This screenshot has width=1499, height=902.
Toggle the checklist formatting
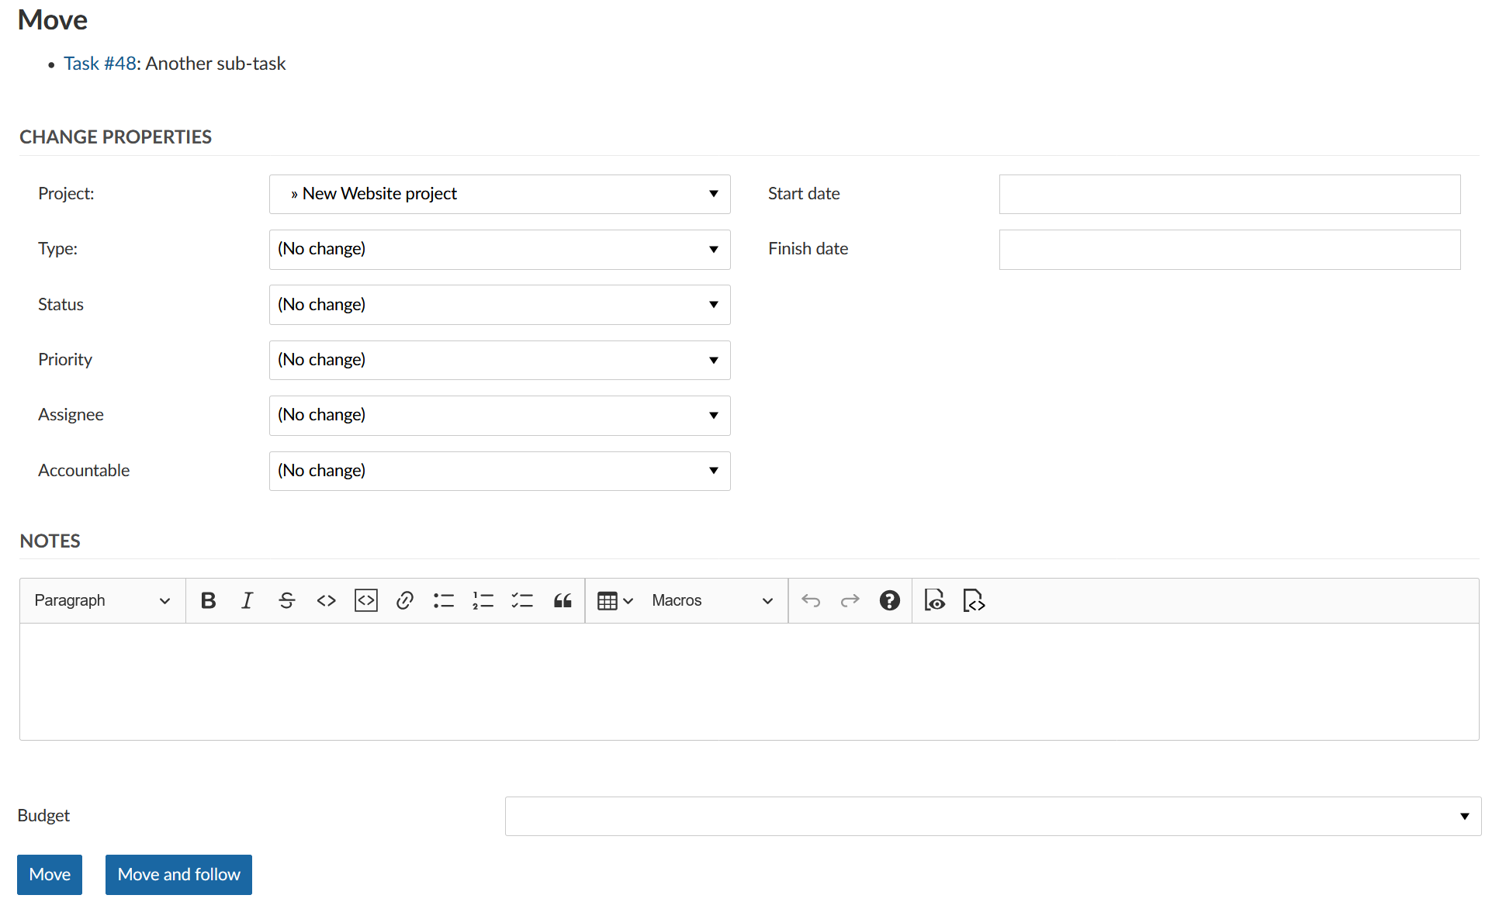click(521, 600)
